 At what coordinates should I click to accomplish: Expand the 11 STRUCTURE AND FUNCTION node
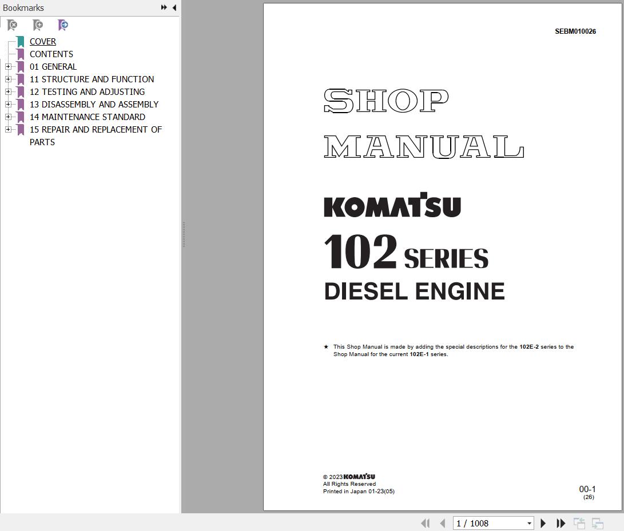coord(8,79)
